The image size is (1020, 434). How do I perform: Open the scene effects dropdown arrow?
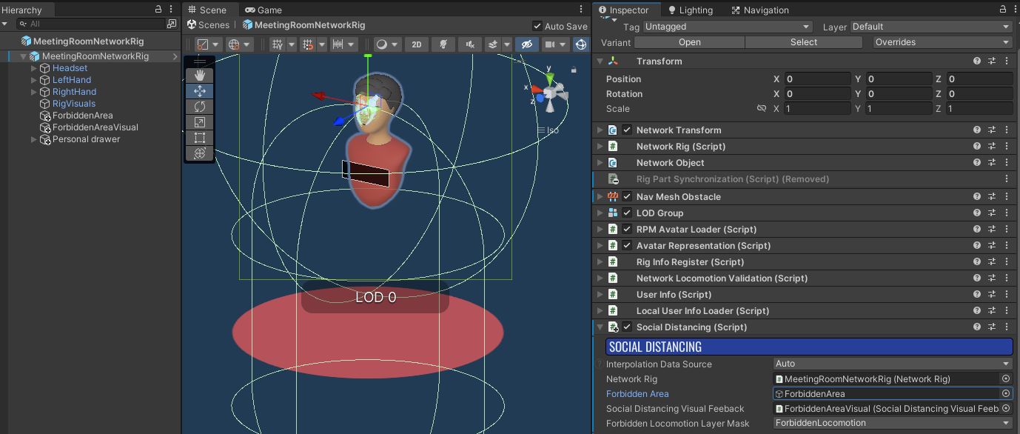[x=507, y=44]
